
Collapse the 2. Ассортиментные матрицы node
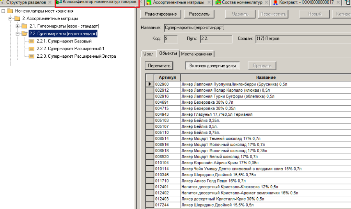coord(10,19)
